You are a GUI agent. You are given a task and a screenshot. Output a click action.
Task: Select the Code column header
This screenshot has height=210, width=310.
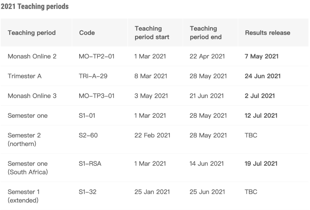point(87,33)
